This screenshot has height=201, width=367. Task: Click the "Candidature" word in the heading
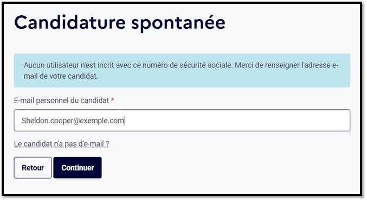pyautogui.click(x=70, y=22)
